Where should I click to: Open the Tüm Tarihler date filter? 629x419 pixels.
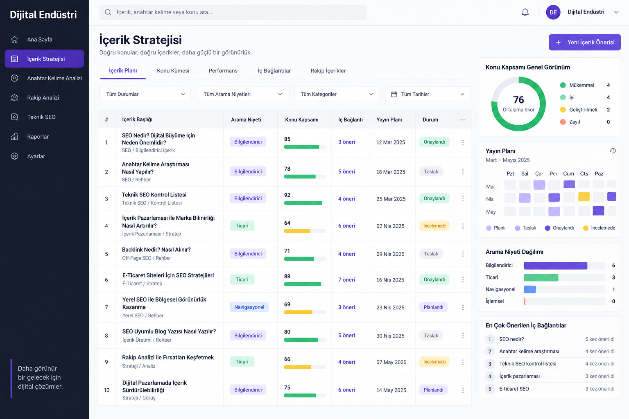(x=428, y=94)
